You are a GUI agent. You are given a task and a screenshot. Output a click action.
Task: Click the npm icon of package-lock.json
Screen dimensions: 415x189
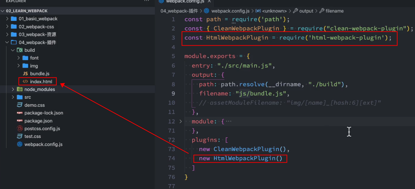tap(19, 113)
